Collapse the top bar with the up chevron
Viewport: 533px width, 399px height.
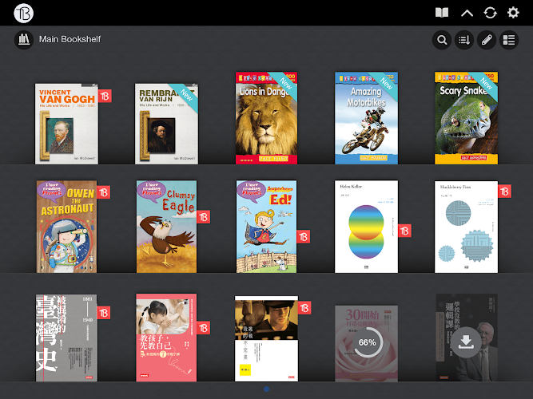(x=467, y=13)
